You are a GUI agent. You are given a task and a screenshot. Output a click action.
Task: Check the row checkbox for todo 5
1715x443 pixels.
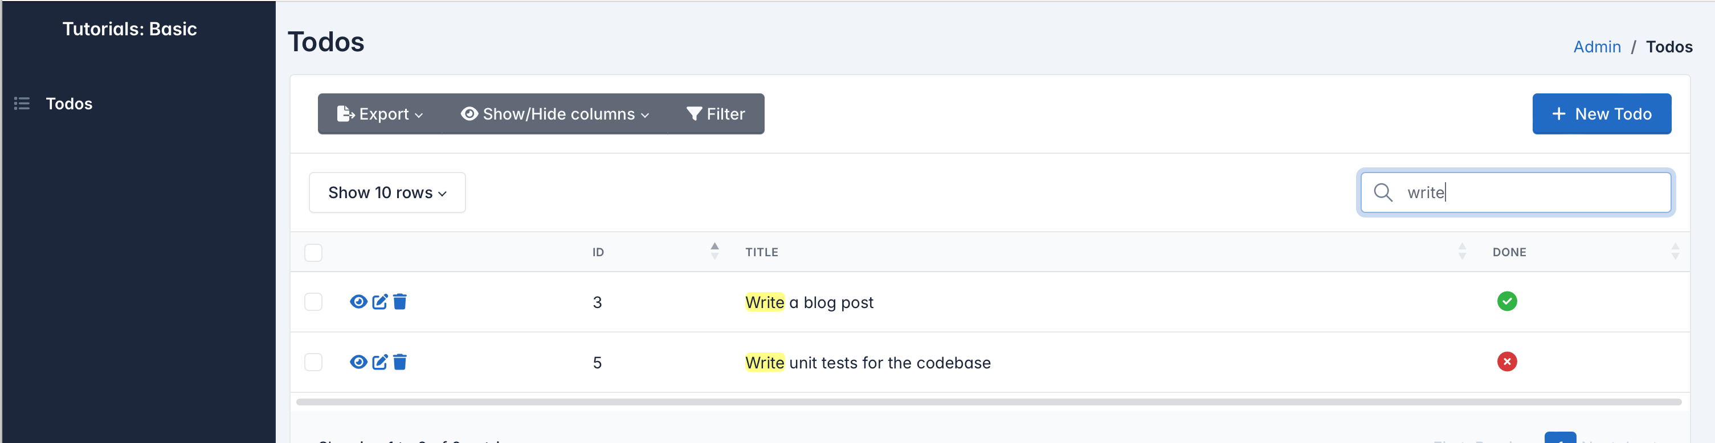click(313, 362)
